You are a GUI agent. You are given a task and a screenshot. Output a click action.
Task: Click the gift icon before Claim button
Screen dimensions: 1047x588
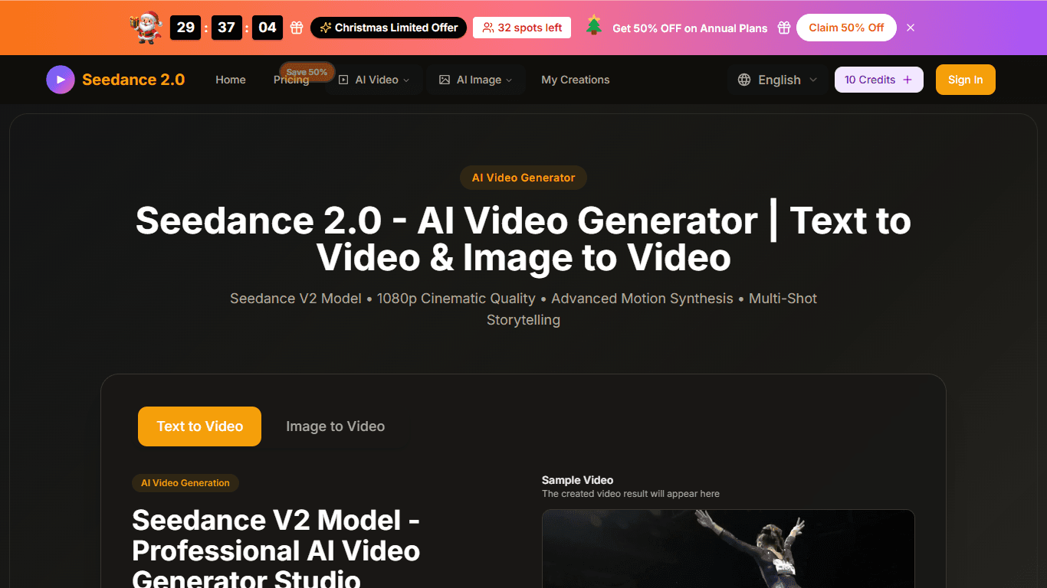(783, 28)
